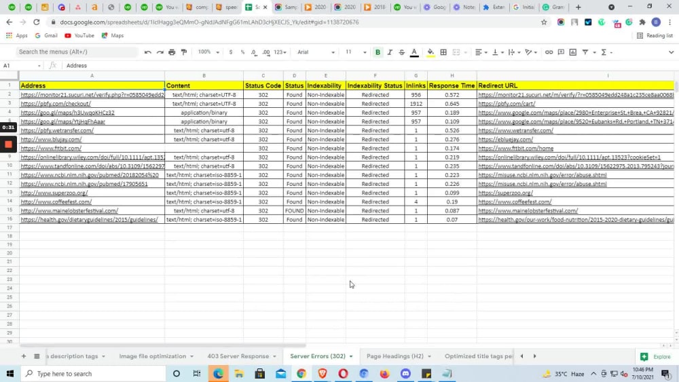Open the Reading list
The image size is (679, 382).
tap(655, 35)
